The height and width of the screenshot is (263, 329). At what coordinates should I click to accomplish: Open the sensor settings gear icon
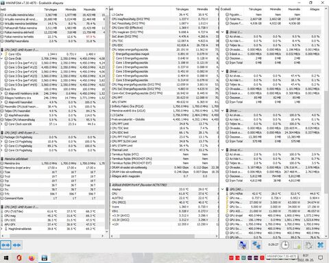[x=308, y=245]
